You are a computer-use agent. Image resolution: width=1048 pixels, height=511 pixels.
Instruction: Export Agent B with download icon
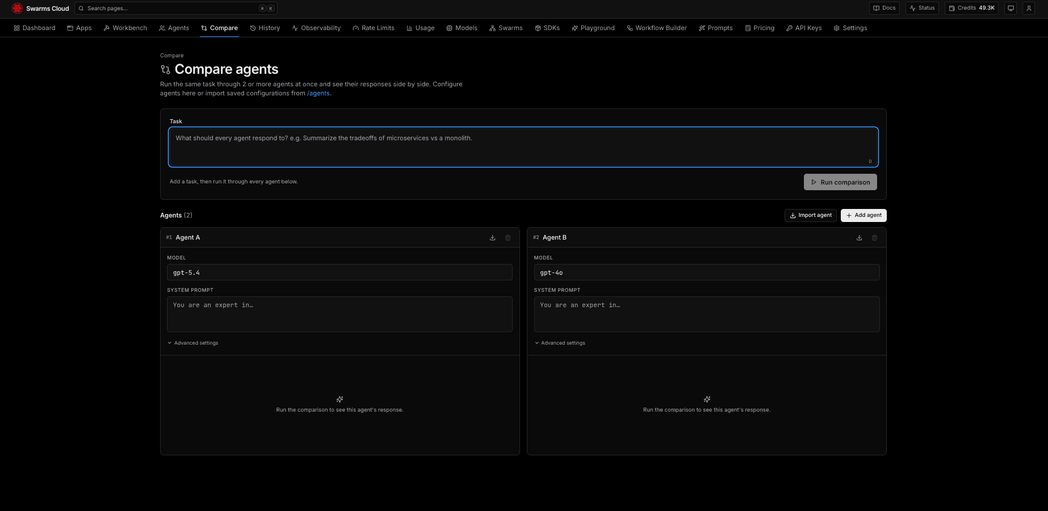pyautogui.click(x=860, y=238)
